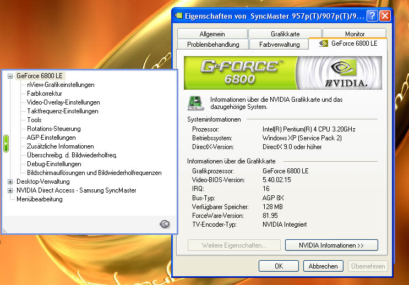Select Debug-Einstellungen
409x285 pixels.
[x=54, y=164]
